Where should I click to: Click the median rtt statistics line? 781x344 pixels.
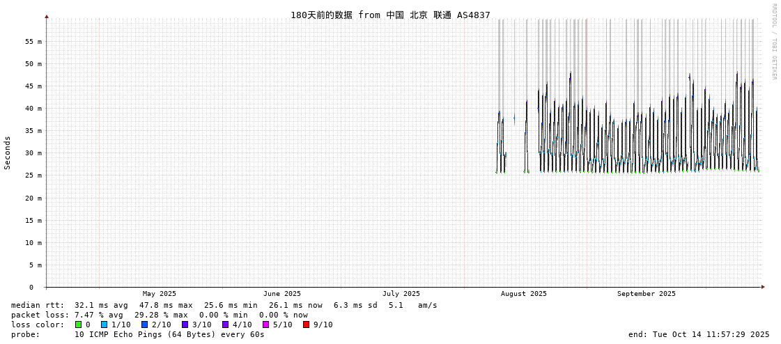point(224,305)
